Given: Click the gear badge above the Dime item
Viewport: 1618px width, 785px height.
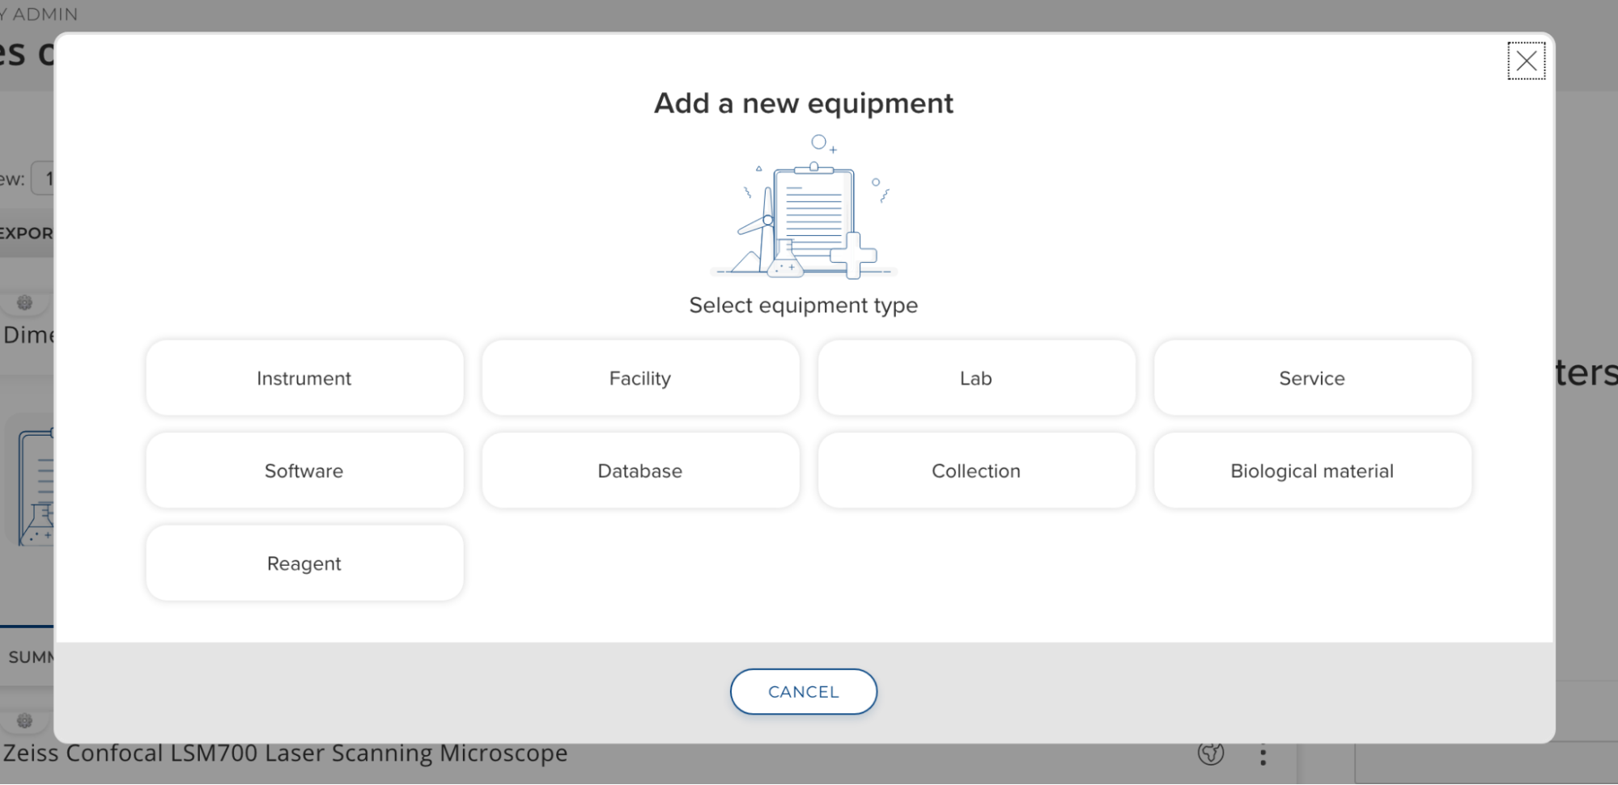Looking at the screenshot, I should 25,303.
